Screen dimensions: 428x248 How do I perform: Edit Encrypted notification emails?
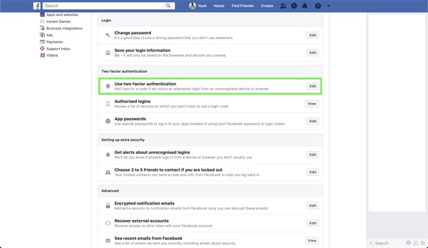pyautogui.click(x=313, y=206)
